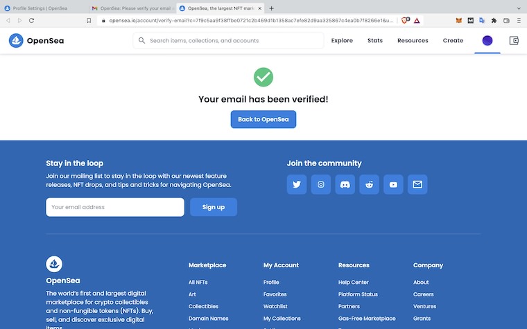Open the Explore navigation menu

pyautogui.click(x=342, y=41)
